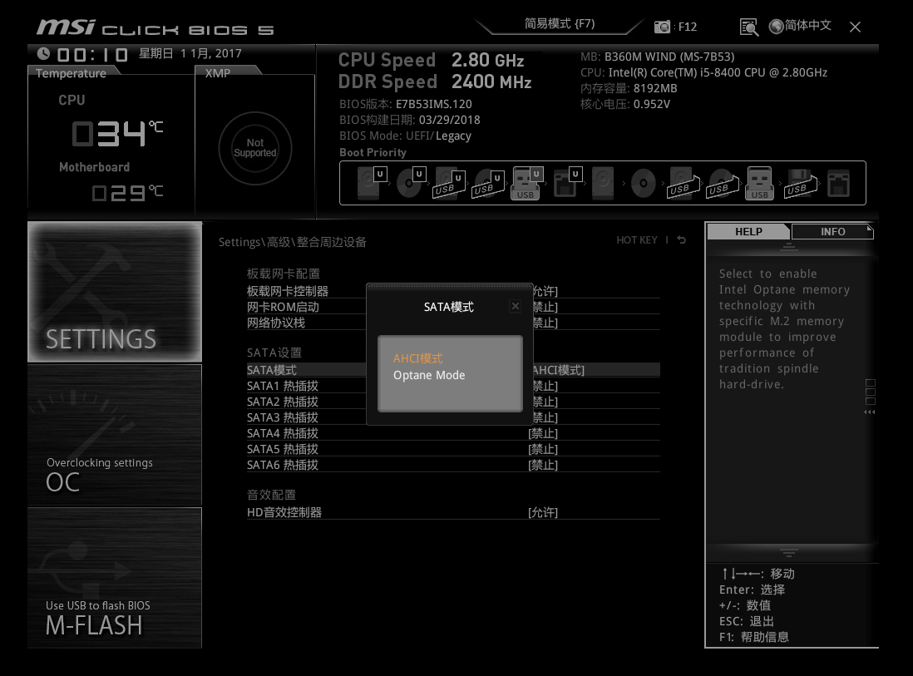Open the SATA4 热插拔 value dropdown
913x676 pixels.
coord(543,433)
